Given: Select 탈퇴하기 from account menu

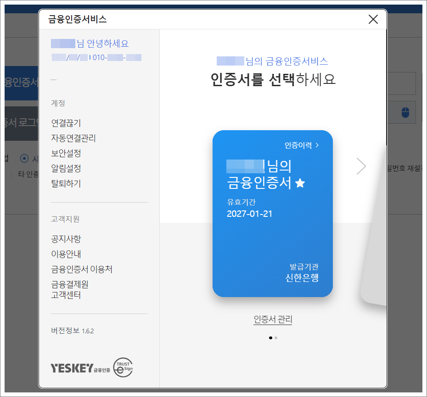Looking at the screenshot, I should [66, 183].
